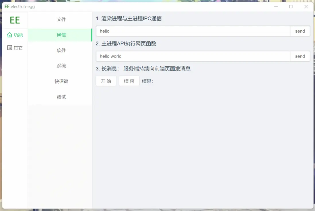This screenshot has height=211, width=315.
Task: Open the 文件 menu item
Action: click(x=60, y=19)
